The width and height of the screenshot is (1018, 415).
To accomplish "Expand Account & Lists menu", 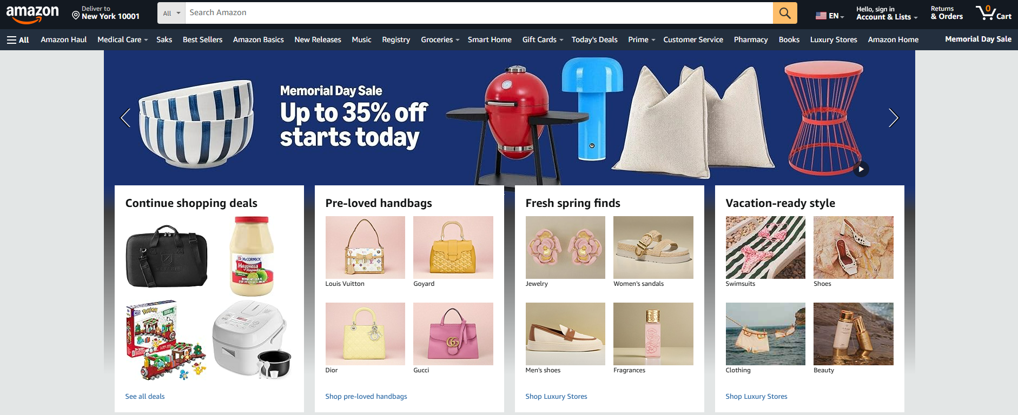I will 887,13.
